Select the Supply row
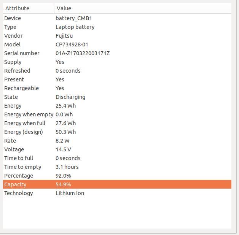The height and width of the screenshot is (235, 239). 117,62
